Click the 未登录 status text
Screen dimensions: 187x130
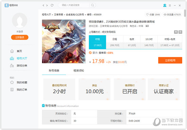click(x=20, y=32)
